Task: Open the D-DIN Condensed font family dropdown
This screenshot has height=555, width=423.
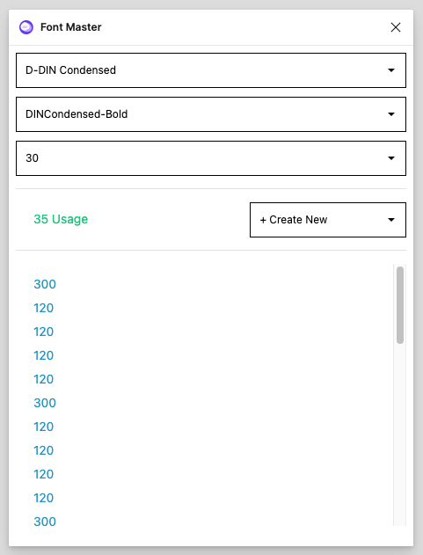Action: [211, 70]
